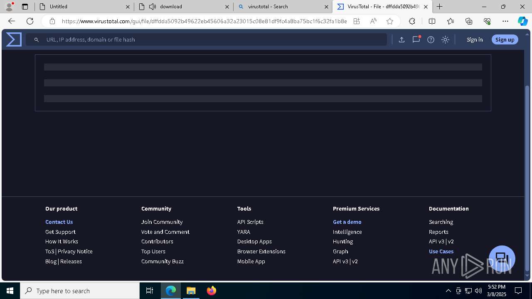Screen dimensions: 532x299
Task: Open the Copilot sidebar icon
Action: point(522,21)
